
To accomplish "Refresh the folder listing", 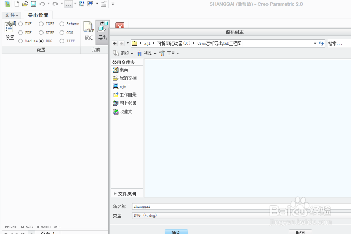I will 321,43.
